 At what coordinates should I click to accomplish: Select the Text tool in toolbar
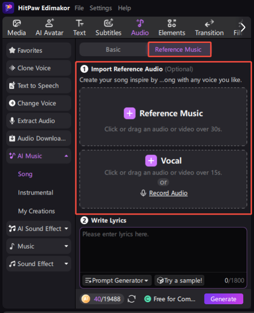79,27
